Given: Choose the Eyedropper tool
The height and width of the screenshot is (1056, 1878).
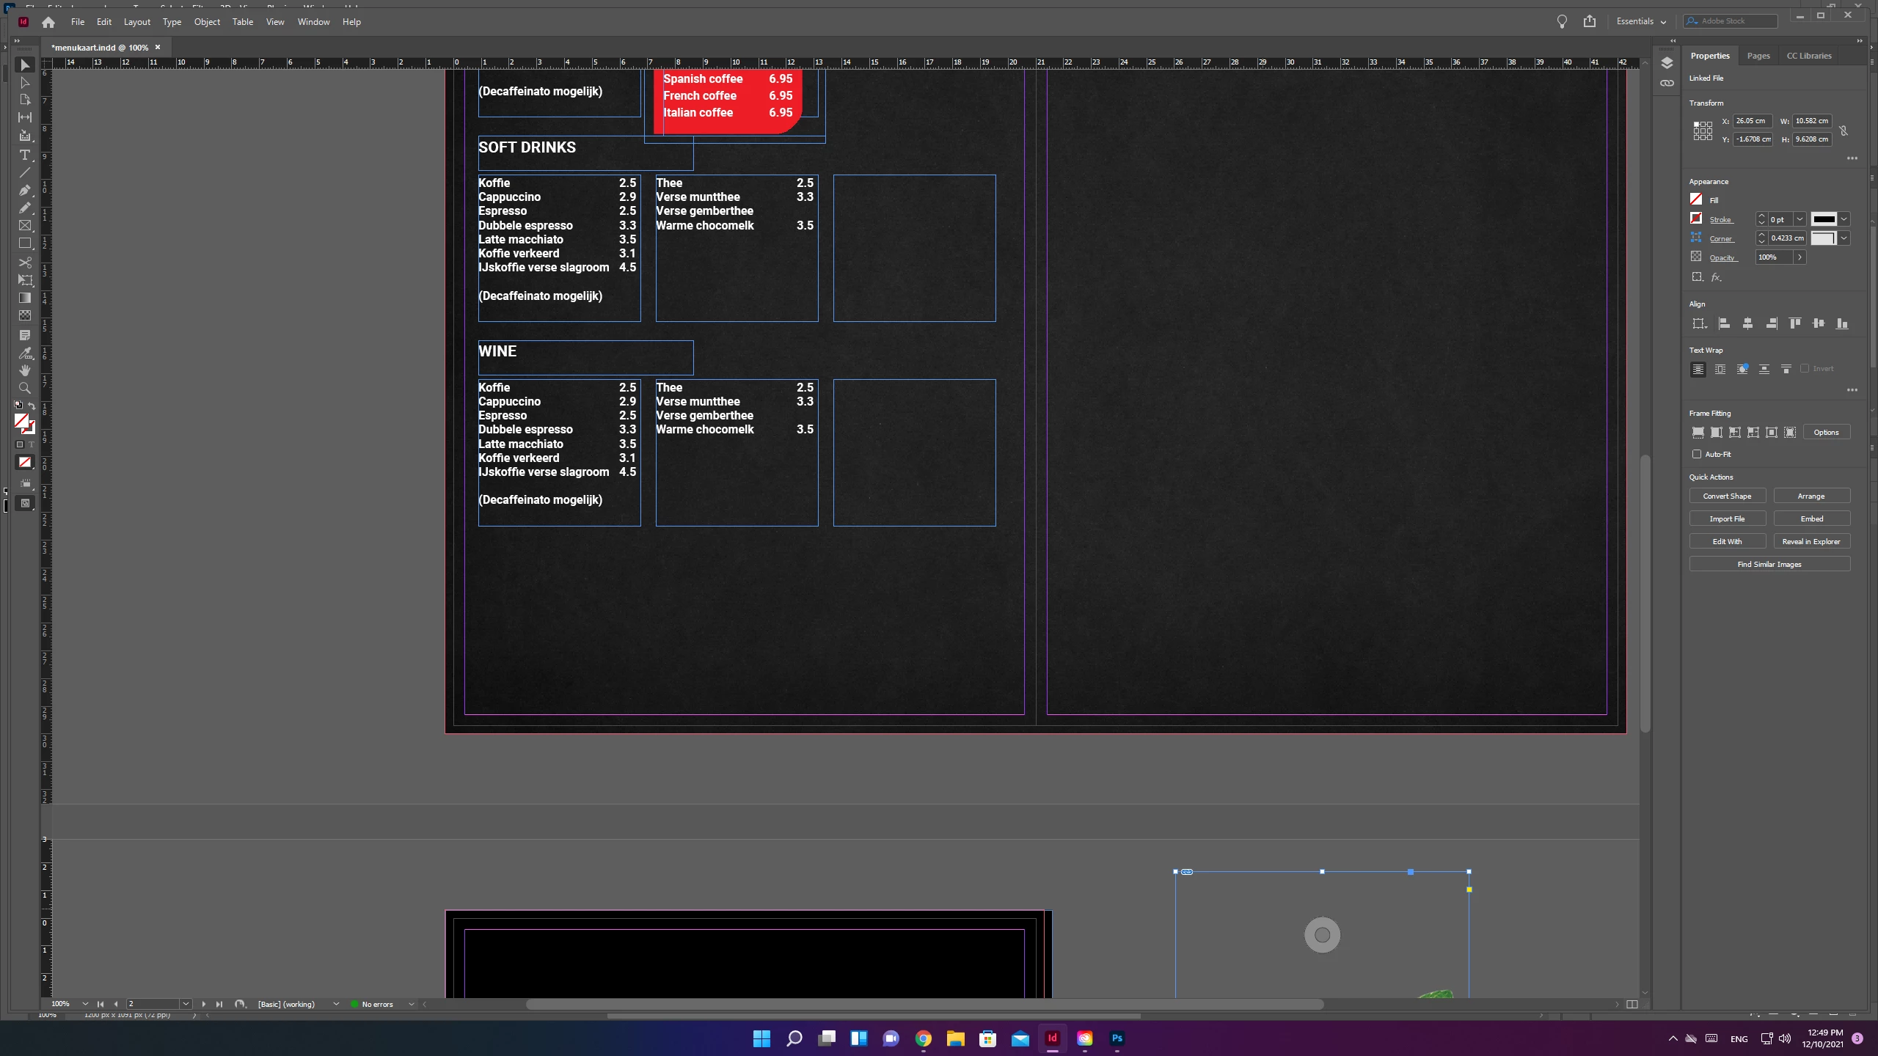Looking at the screenshot, I should click(25, 353).
